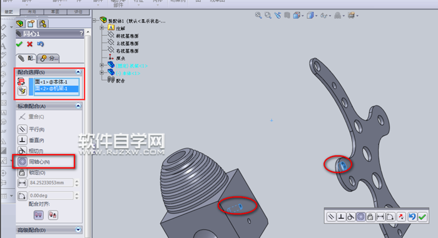Switch to the 草图 tab
The height and width of the screenshot is (238, 438).
[55, 12]
